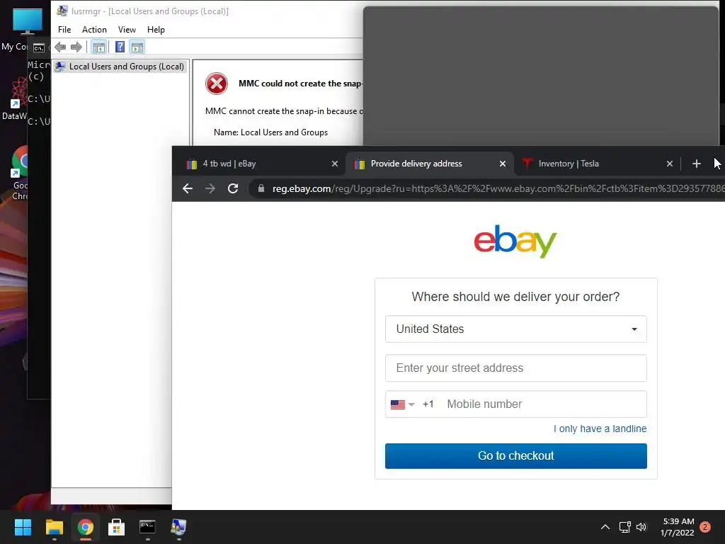Open the View menu in lusrmgr
This screenshot has width=725, height=544.
(x=127, y=30)
